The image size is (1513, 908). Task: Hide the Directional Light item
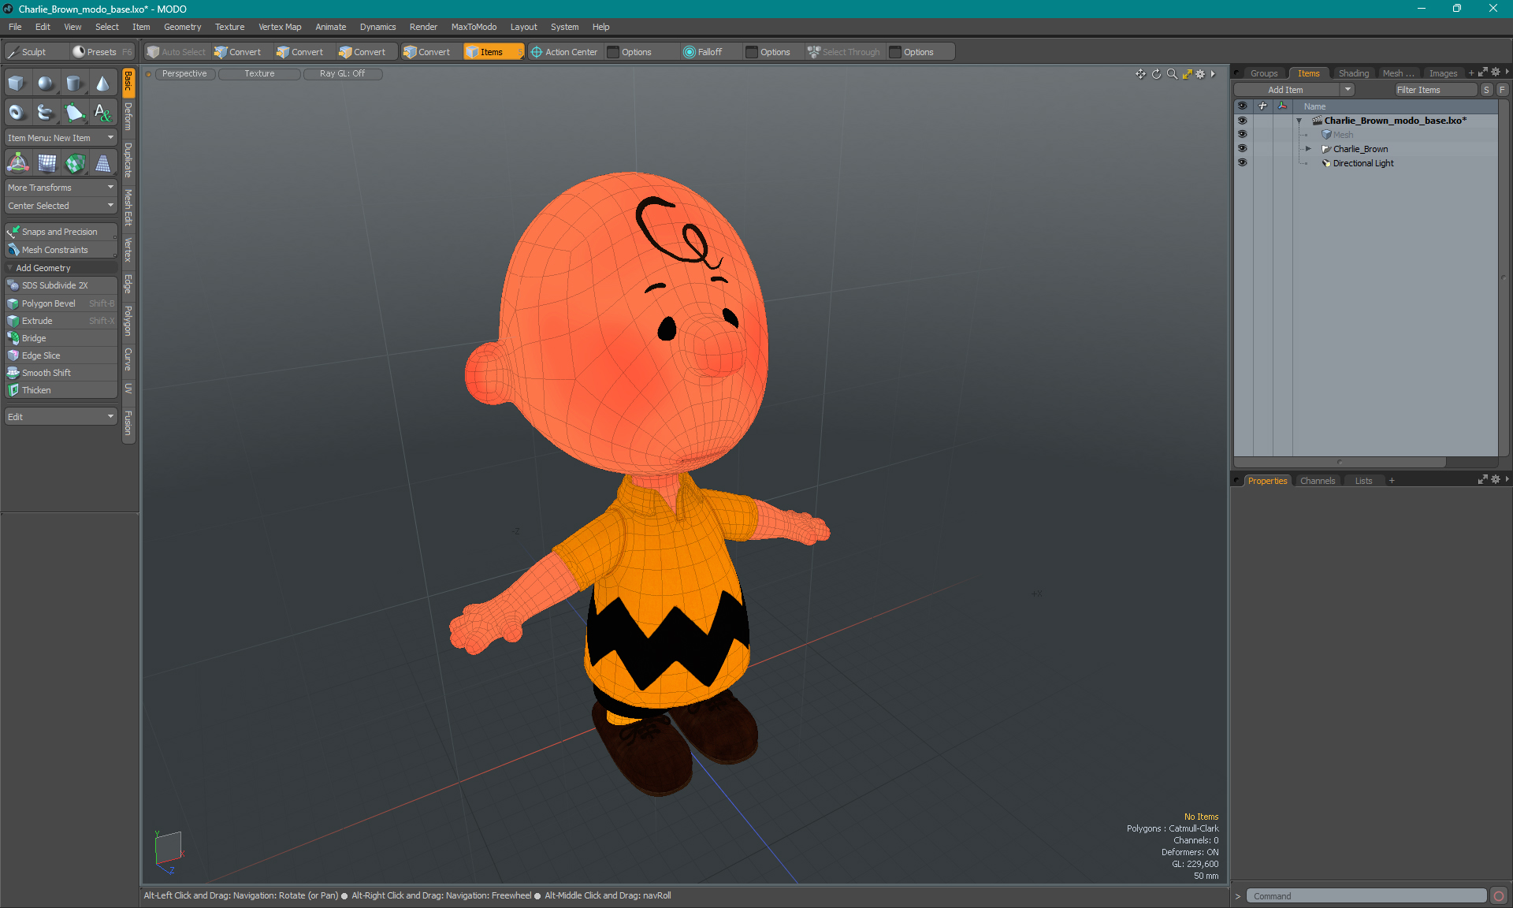click(x=1242, y=163)
